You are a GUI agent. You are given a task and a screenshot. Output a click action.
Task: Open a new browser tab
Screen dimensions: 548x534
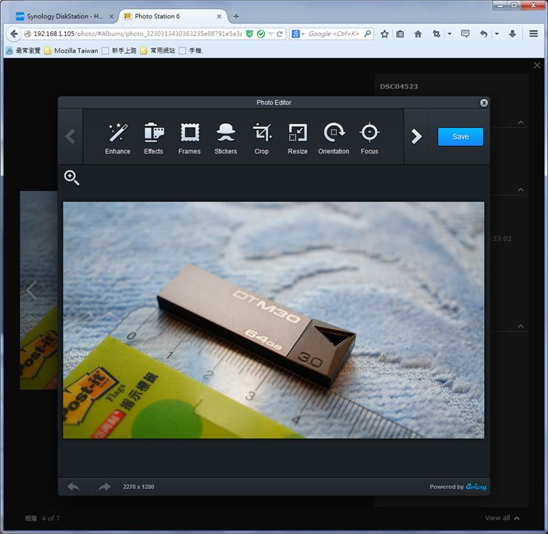(236, 16)
